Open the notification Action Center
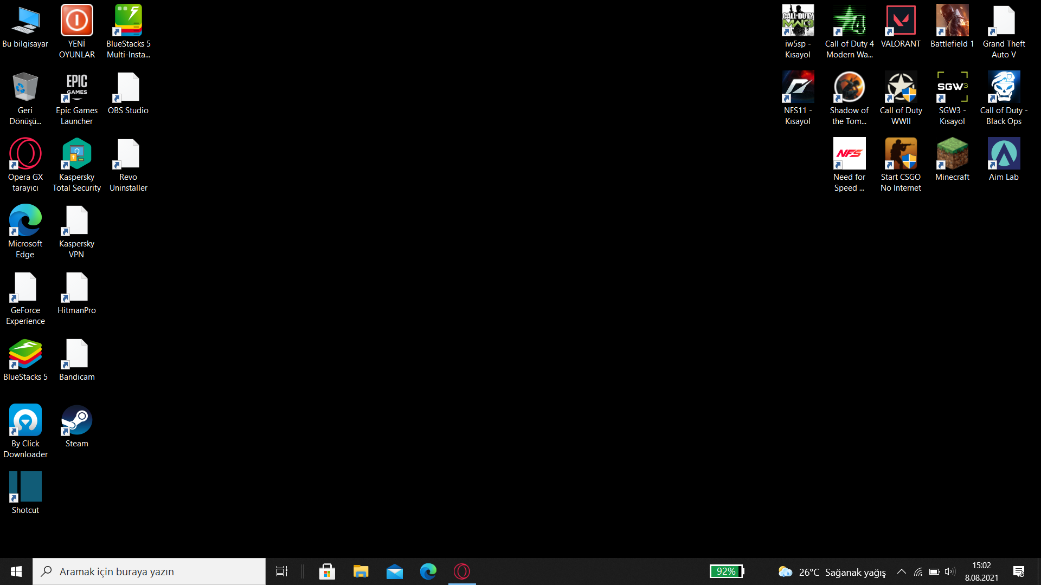Image resolution: width=1041 pixels, height=585 pixels. tap(1018, 571)
